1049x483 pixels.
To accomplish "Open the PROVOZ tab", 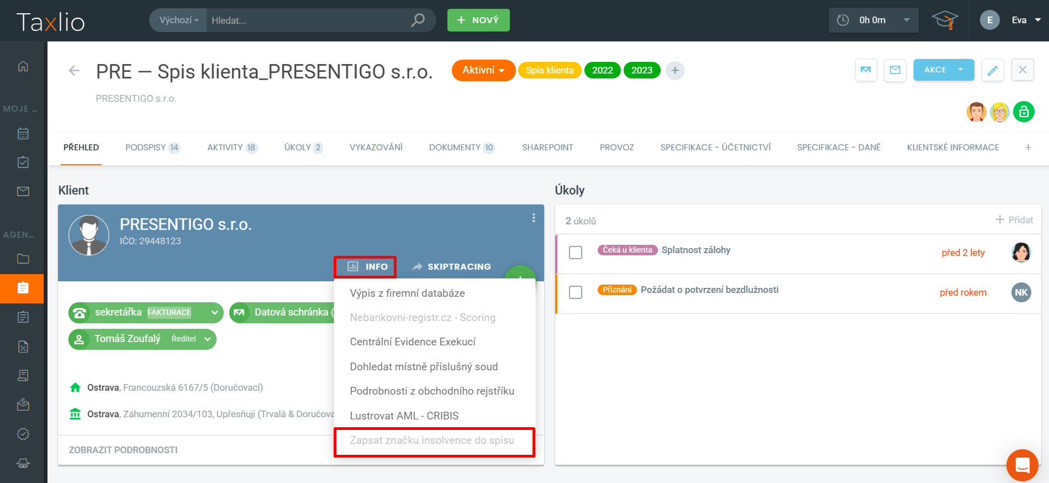I will (617, 148).
